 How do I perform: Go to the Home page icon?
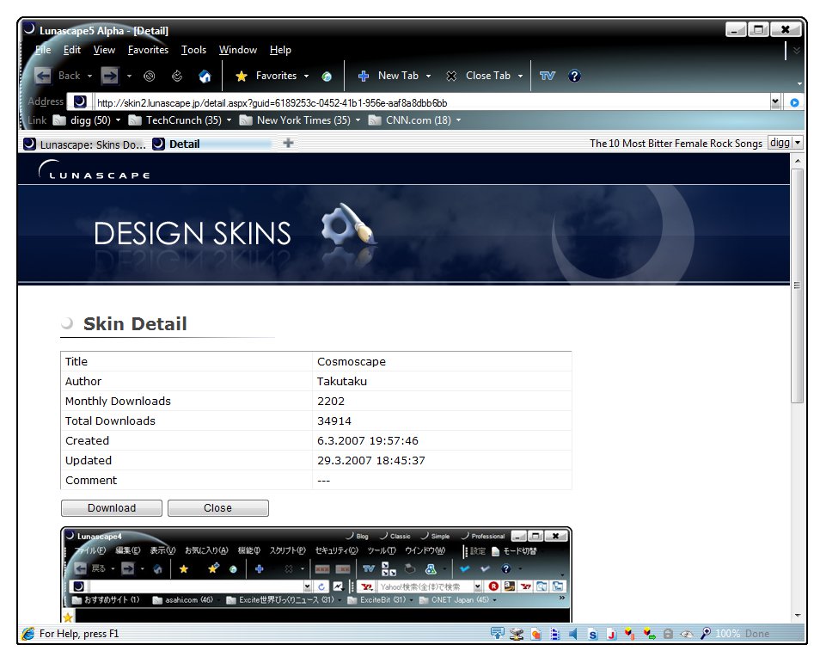(x=205, y=77)
